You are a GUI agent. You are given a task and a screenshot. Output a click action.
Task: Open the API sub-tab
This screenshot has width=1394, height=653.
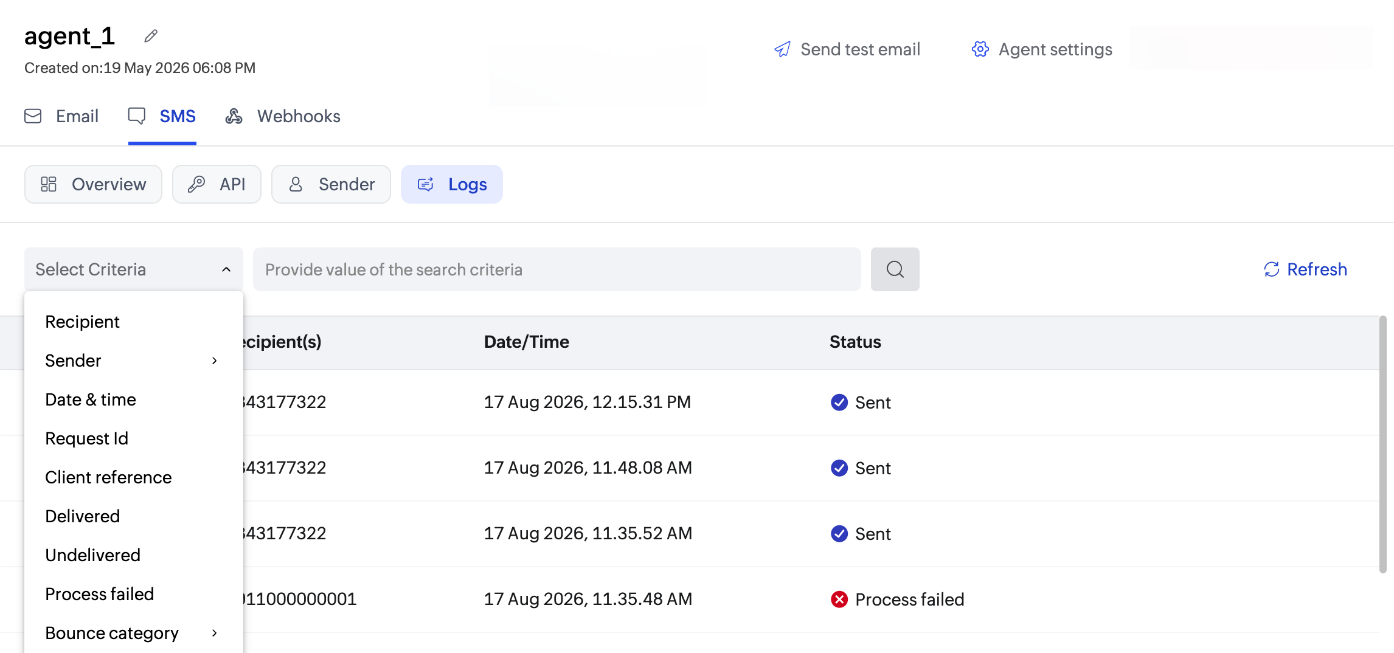(x=217, y=184)
